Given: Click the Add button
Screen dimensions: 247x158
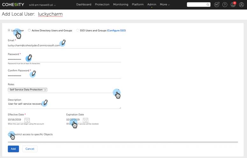Looking at the screenshot, I should [13, 149].
